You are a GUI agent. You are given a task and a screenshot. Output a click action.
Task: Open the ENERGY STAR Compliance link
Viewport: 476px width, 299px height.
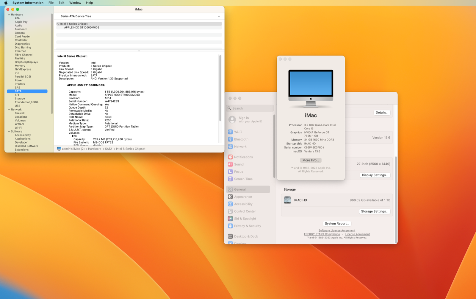pyautogui.click(x=322, y=234)
